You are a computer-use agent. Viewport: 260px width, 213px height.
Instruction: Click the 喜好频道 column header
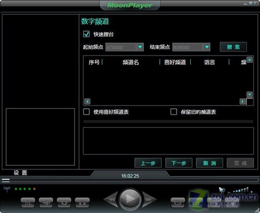point(175,62)
